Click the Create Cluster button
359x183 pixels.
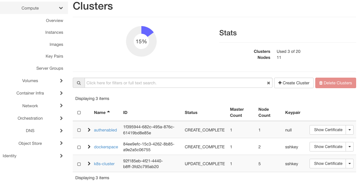point(294,83)
